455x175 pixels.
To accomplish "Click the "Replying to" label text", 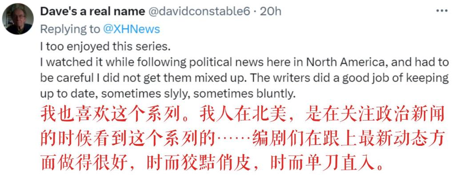I will 70,29.
